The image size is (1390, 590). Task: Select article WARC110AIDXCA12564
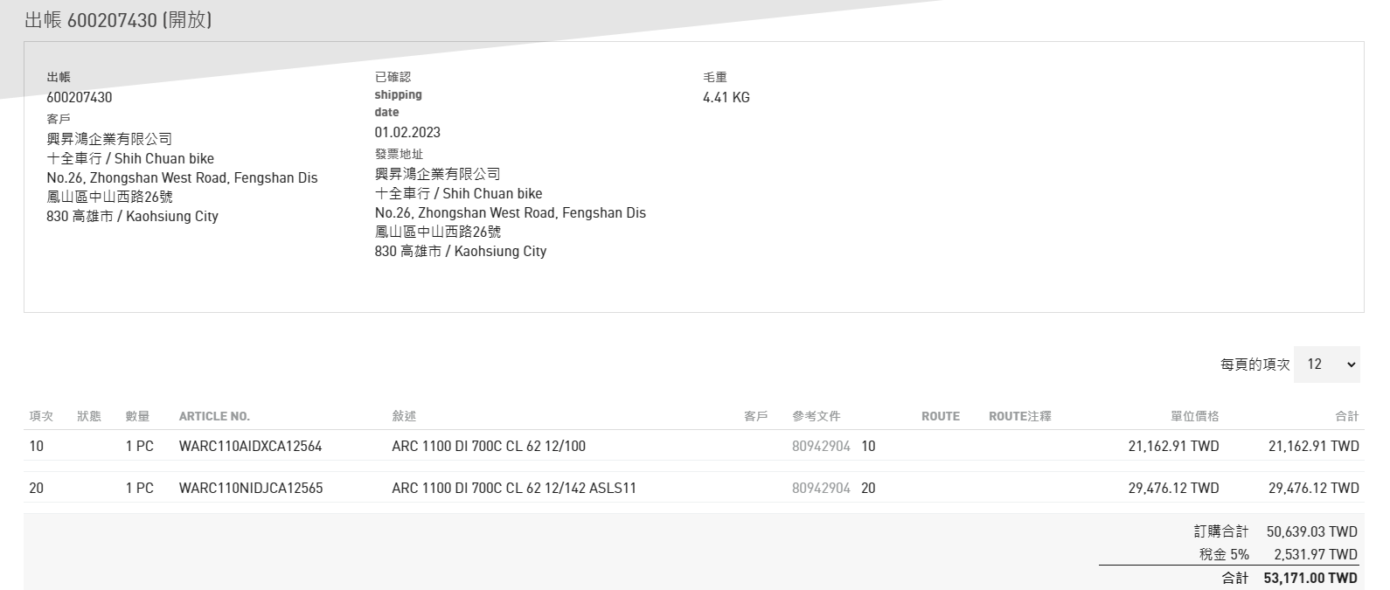[x=250, y=446]
